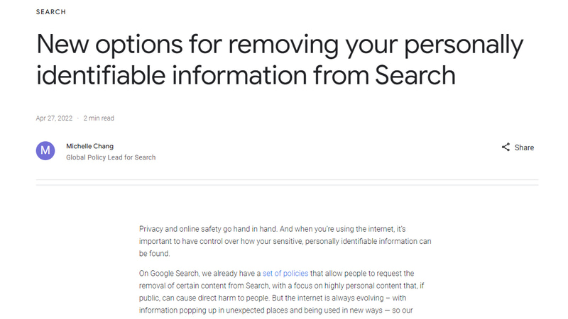Click the horizontal divider below the author
568x319 pixels.
(x=287, y=185)
